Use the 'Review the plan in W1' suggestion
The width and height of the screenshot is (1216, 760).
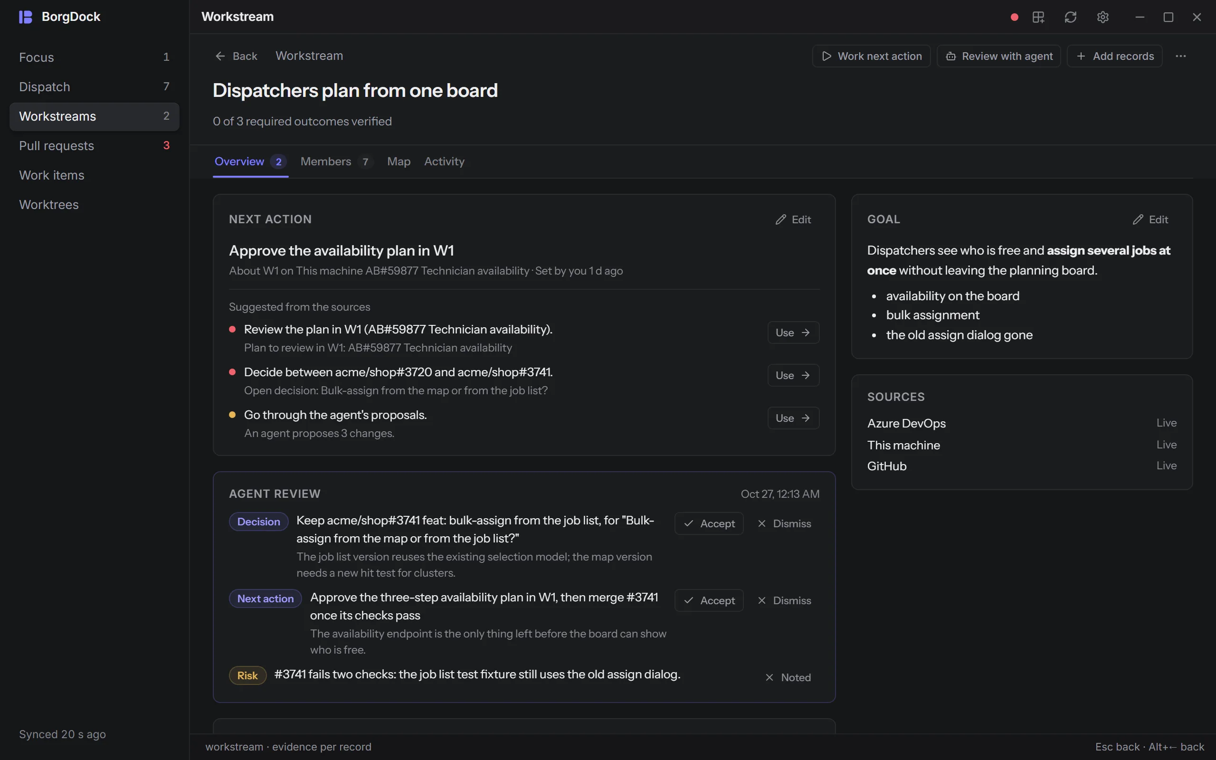click(793, 333)
